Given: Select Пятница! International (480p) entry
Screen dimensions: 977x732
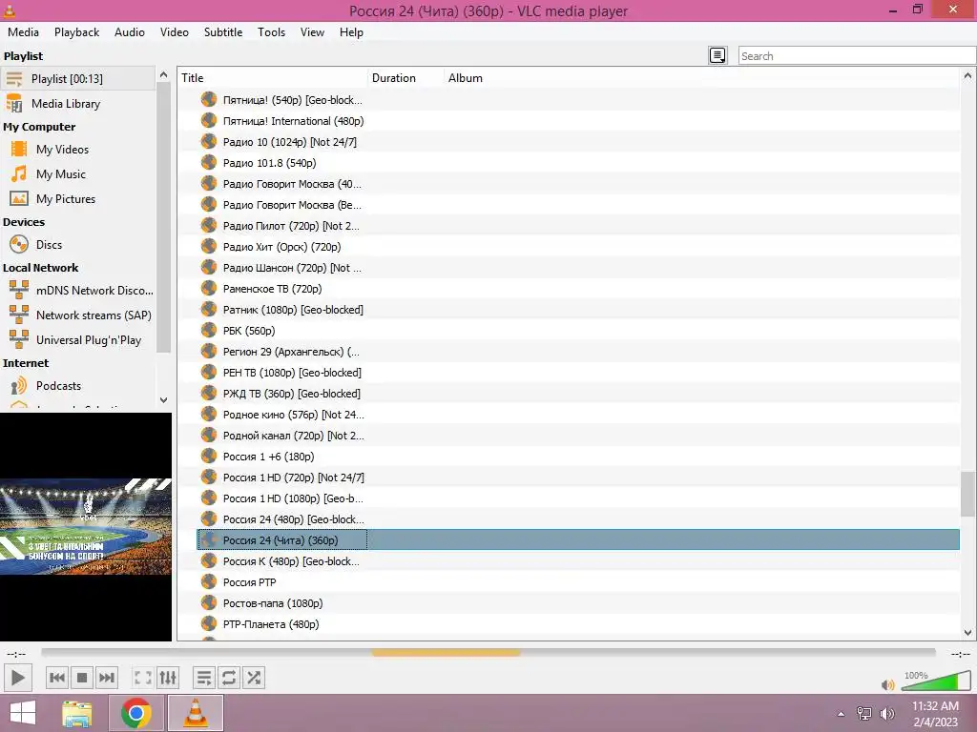Looking at the screenshot, I should (x=293, y=121).
